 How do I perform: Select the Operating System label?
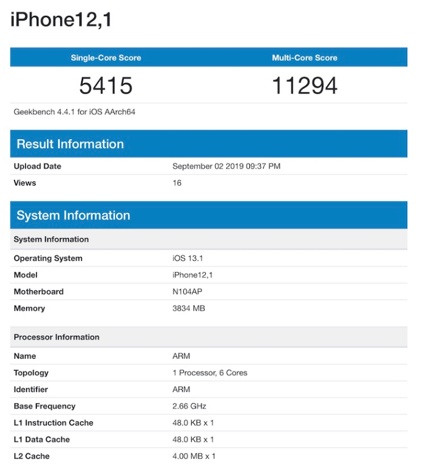point(48,259)
